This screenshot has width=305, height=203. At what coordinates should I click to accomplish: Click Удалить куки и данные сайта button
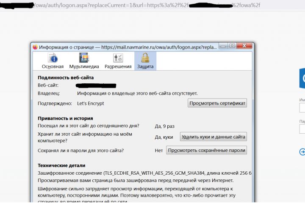pyautogui.click(x=213, y=137)
